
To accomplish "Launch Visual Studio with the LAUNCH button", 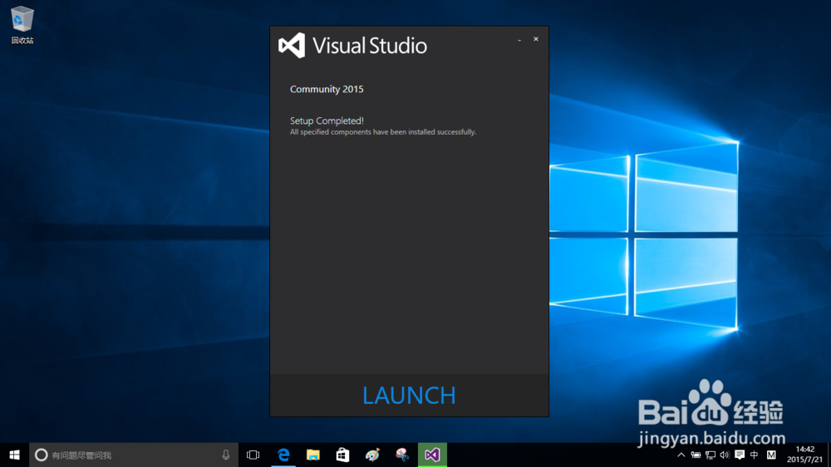I will (409, 396).
